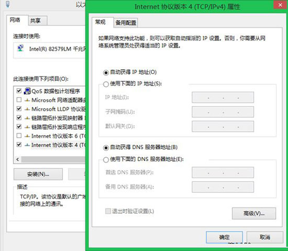Select 使用下面的 DNS 服务器地址 radio button
288x251 pixels.
106,160
